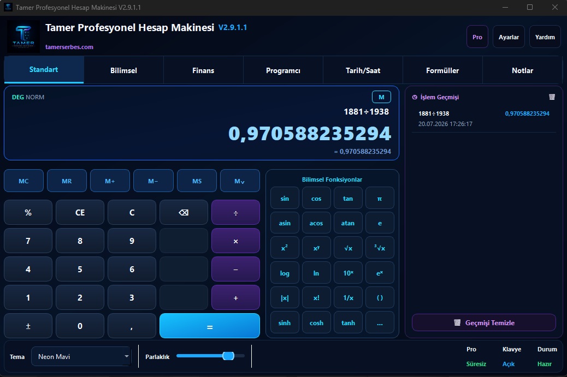
Task: Click the MR memory recall button
Action: click(67, 181)
